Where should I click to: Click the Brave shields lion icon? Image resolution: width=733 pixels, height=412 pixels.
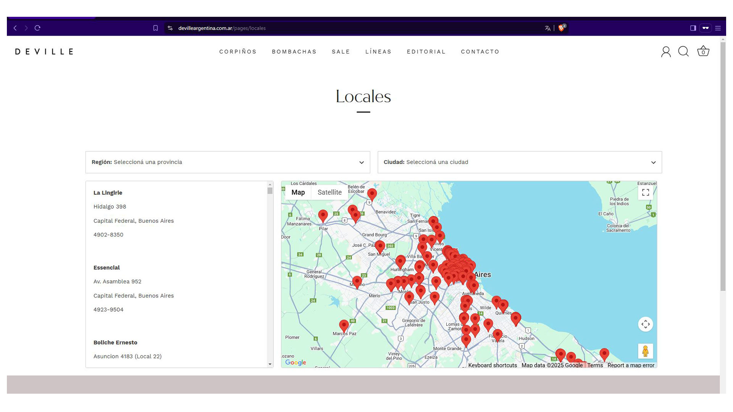561,28
